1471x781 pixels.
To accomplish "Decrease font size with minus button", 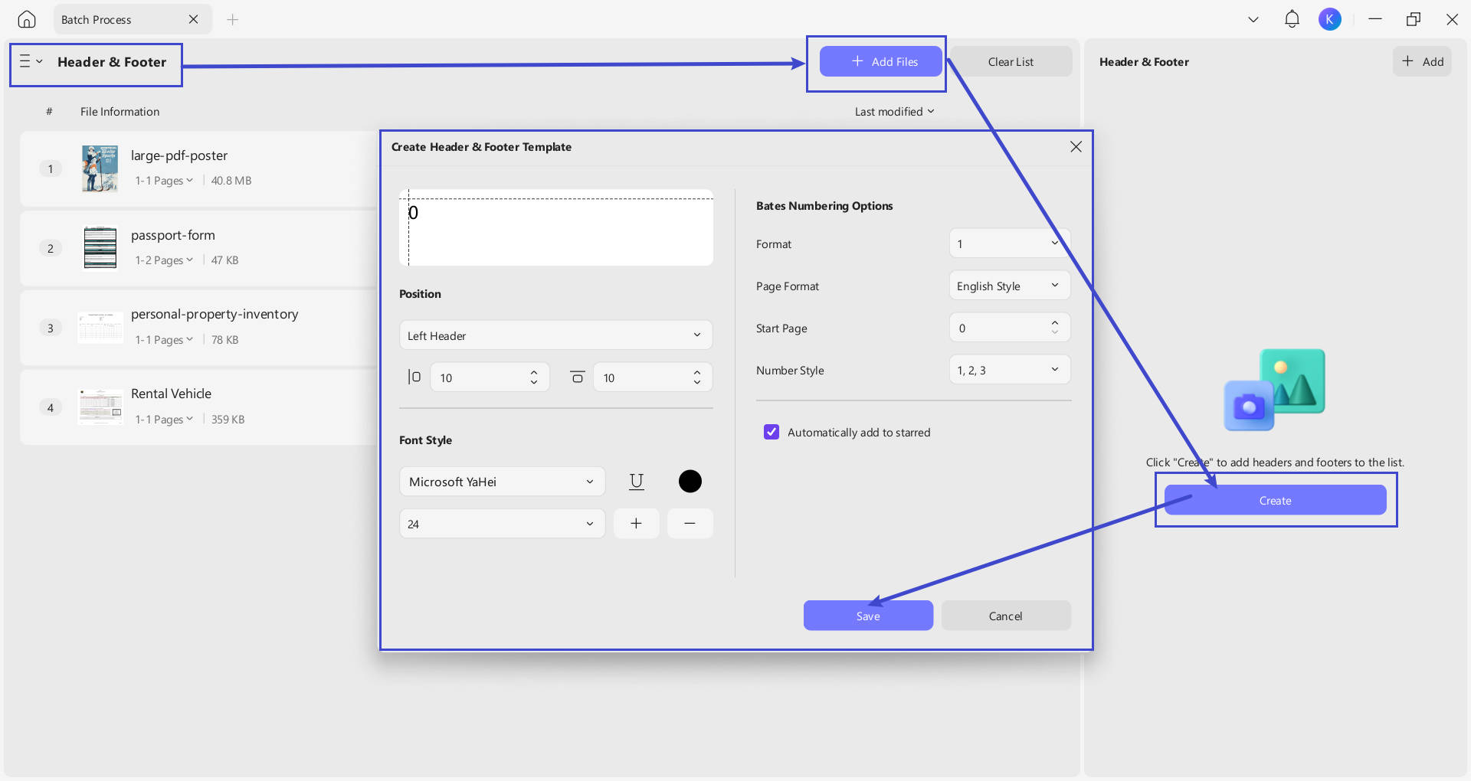I will click(690, 524).
